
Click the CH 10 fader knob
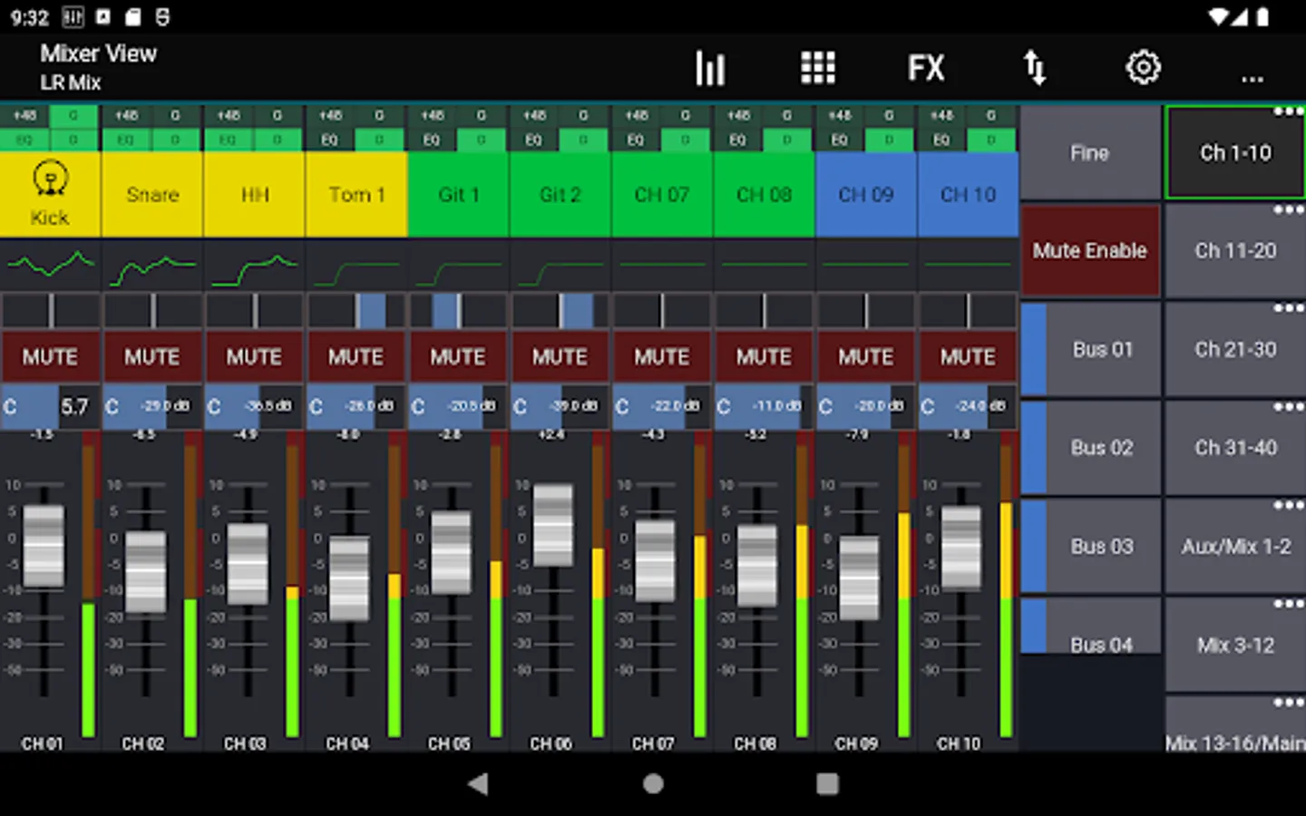click(960, 548)
